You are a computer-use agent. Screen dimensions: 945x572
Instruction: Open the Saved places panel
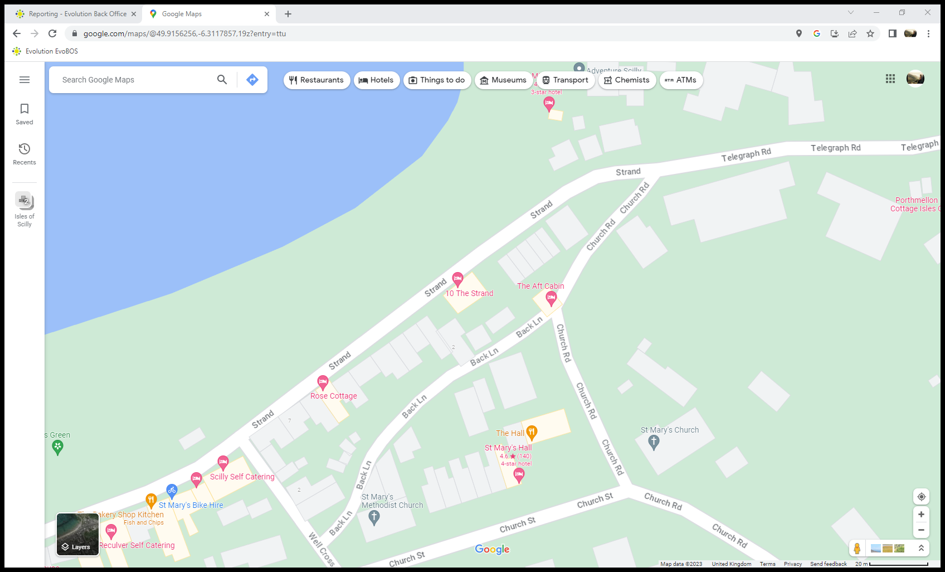point(25,114)
